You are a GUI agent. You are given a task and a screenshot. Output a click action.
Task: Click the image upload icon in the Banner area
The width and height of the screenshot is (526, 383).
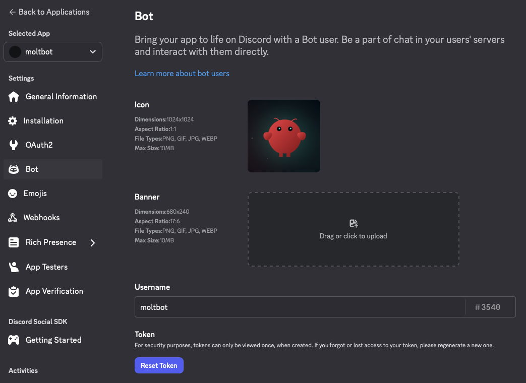[x=354, y=223]
